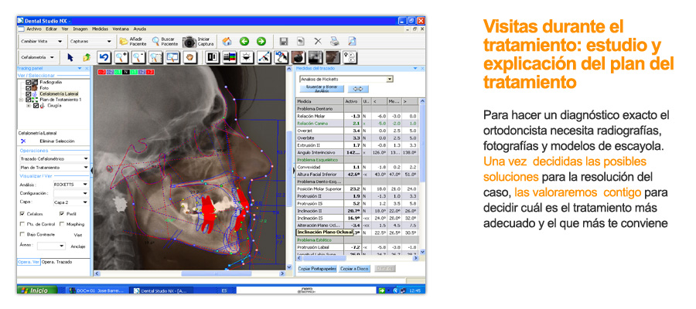Viewport: 696px width, 309px height.
Task: Enable Bajo Contraste checkbox
Action: [x=22, y=234]
